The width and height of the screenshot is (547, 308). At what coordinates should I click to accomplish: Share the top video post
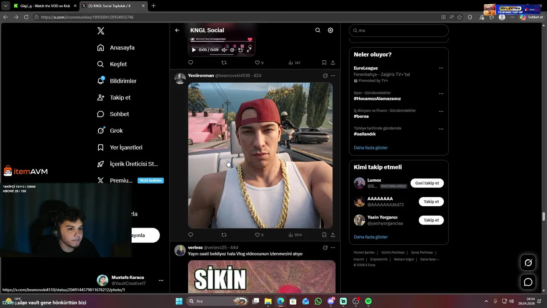tap(333, 62)
